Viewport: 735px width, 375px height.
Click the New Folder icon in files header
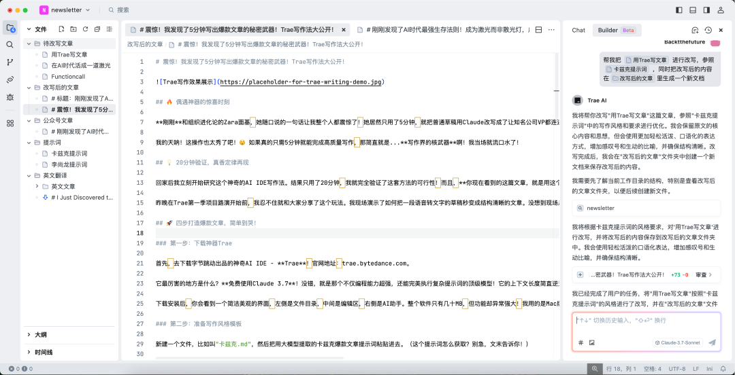coord(73,29)
